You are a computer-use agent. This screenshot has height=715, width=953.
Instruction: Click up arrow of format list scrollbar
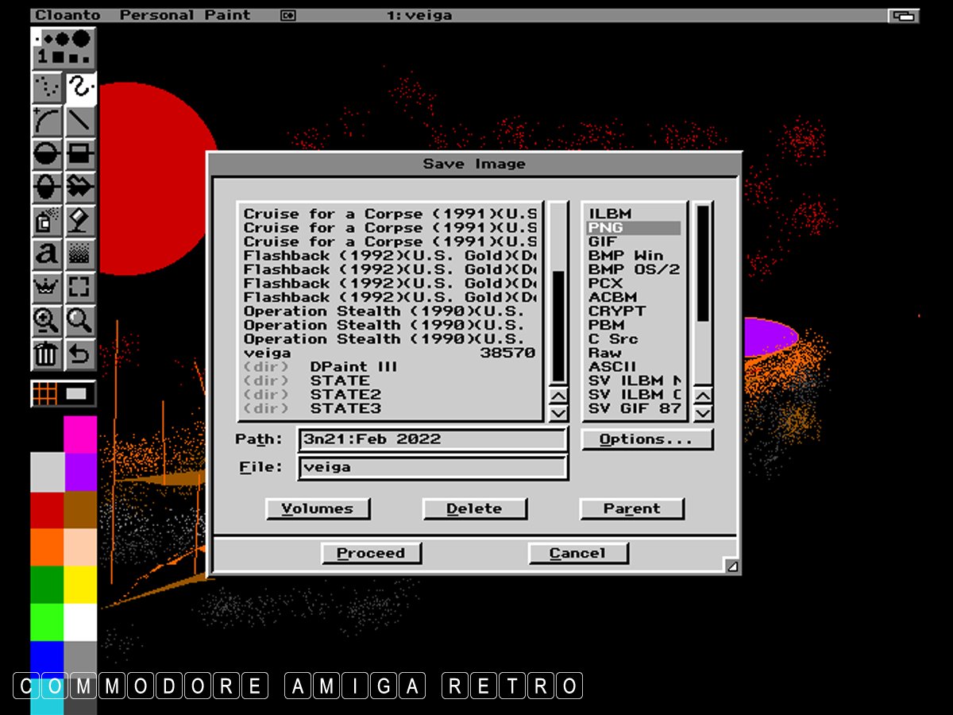click(703, 396)
